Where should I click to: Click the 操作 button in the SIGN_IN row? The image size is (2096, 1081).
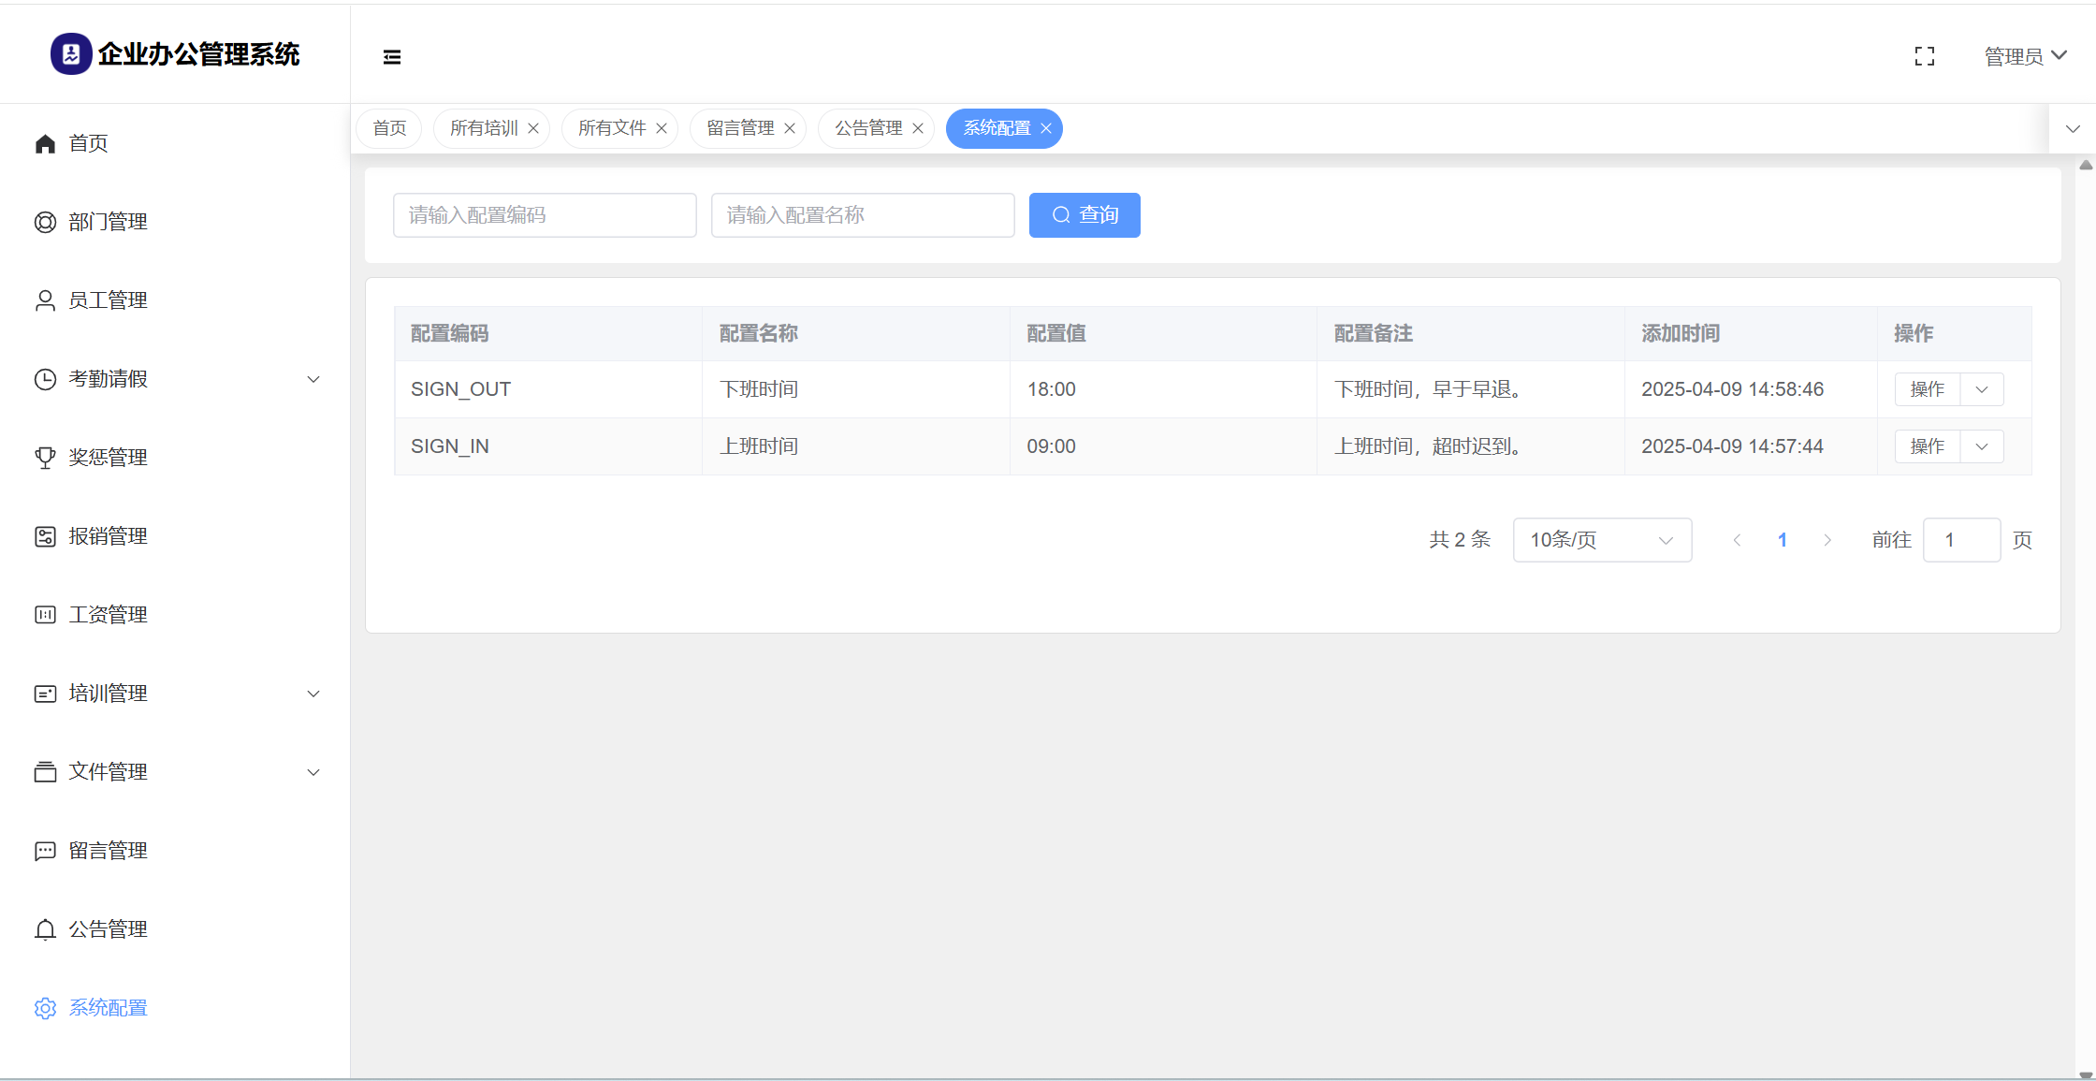[1928, 446]
